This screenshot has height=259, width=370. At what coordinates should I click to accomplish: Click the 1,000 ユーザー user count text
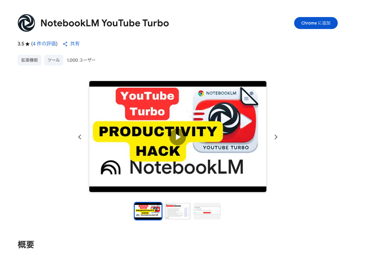click(81, 60)
